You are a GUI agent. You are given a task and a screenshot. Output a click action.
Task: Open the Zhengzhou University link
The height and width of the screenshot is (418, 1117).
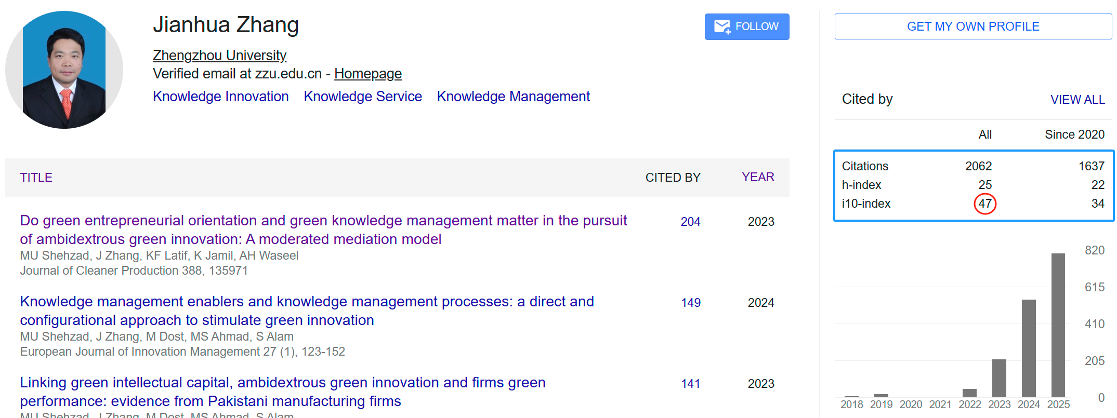coord(219,56)
